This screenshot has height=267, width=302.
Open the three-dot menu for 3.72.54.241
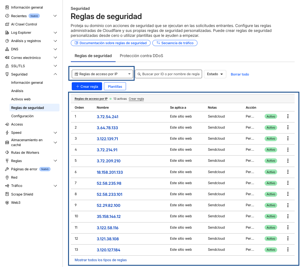[288, 116]
